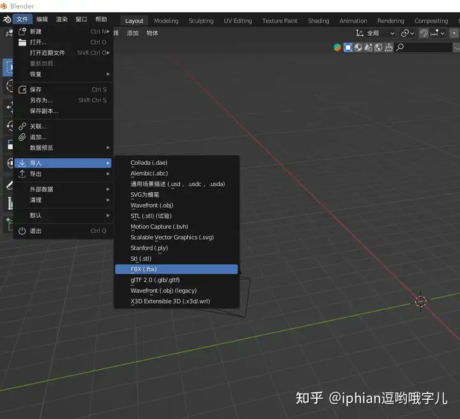Open the 编辑 menu
460x419 pixels.
tap(42, 19)
